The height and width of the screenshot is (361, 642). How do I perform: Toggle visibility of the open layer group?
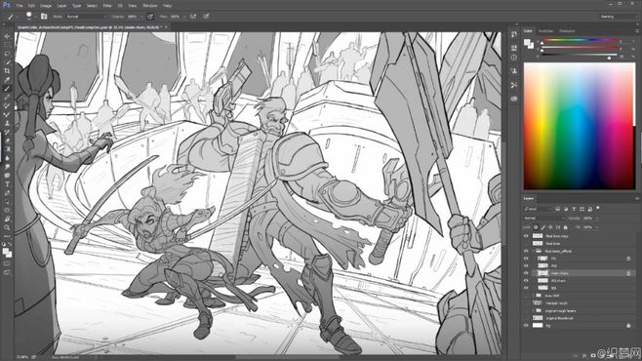526,251
